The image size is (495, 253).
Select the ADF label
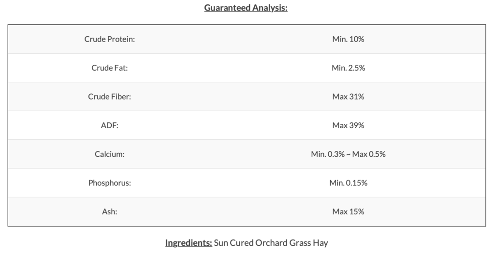click(110, 125)
